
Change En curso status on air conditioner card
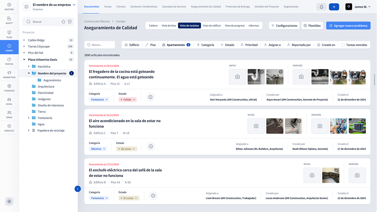pos(127,149)
